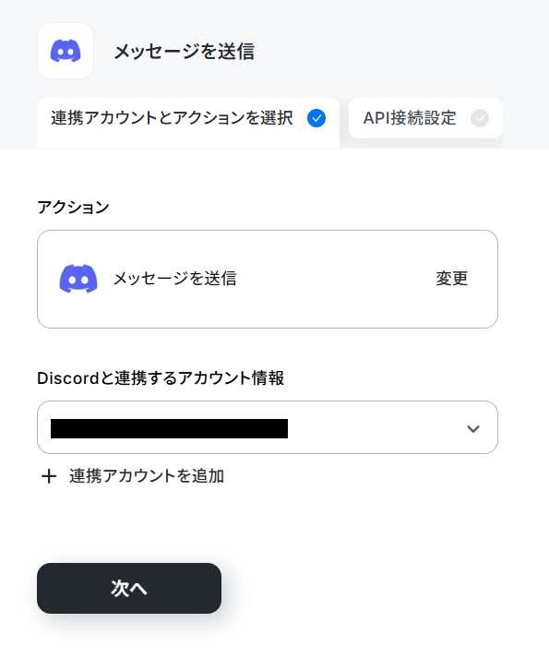Click the Discord logo in the header

tap(66, 51)
